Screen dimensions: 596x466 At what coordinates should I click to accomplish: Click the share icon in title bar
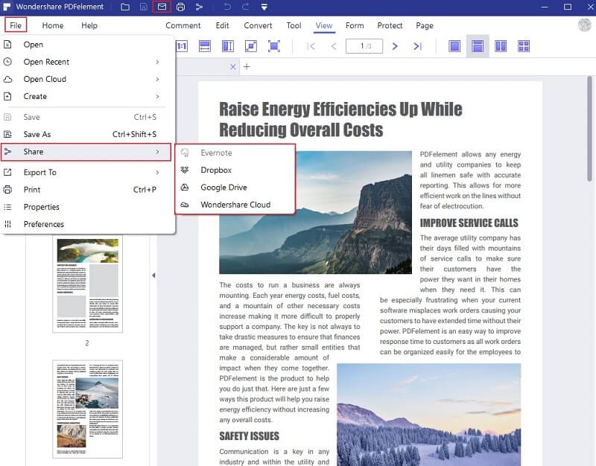pyautogui.click(x=199, y=7)
